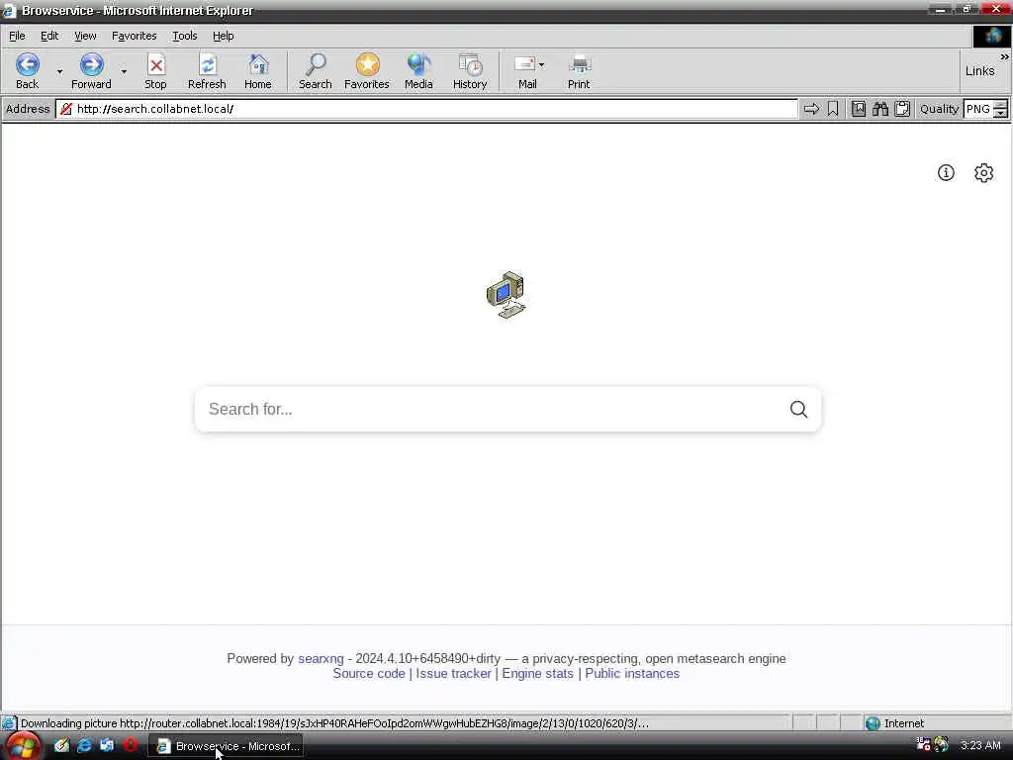The width and height of the screenshot is (1013, 760).
Task: Click the Windows Start orb
Action: [22, 746]
